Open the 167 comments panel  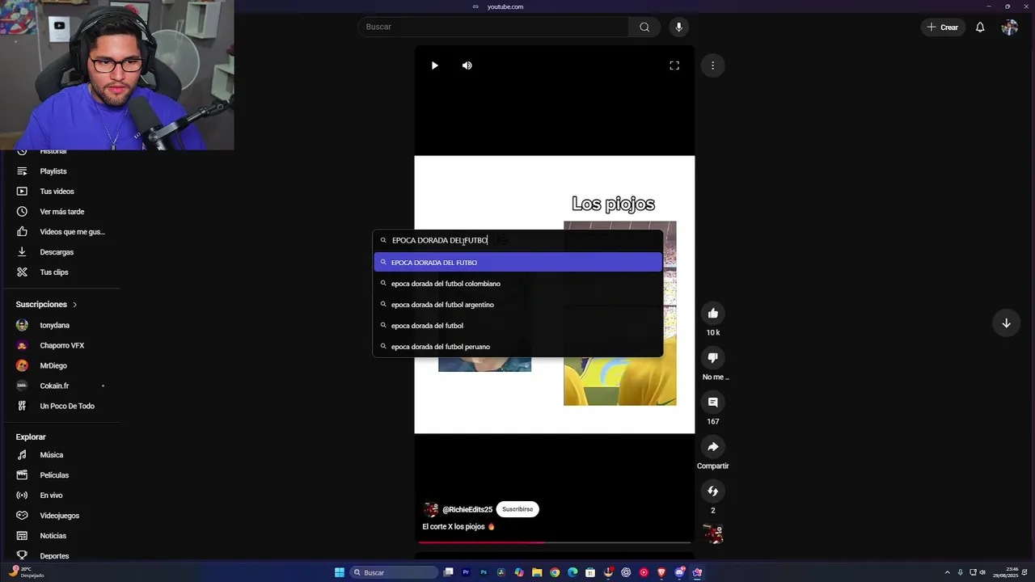[x=712, y=403]
